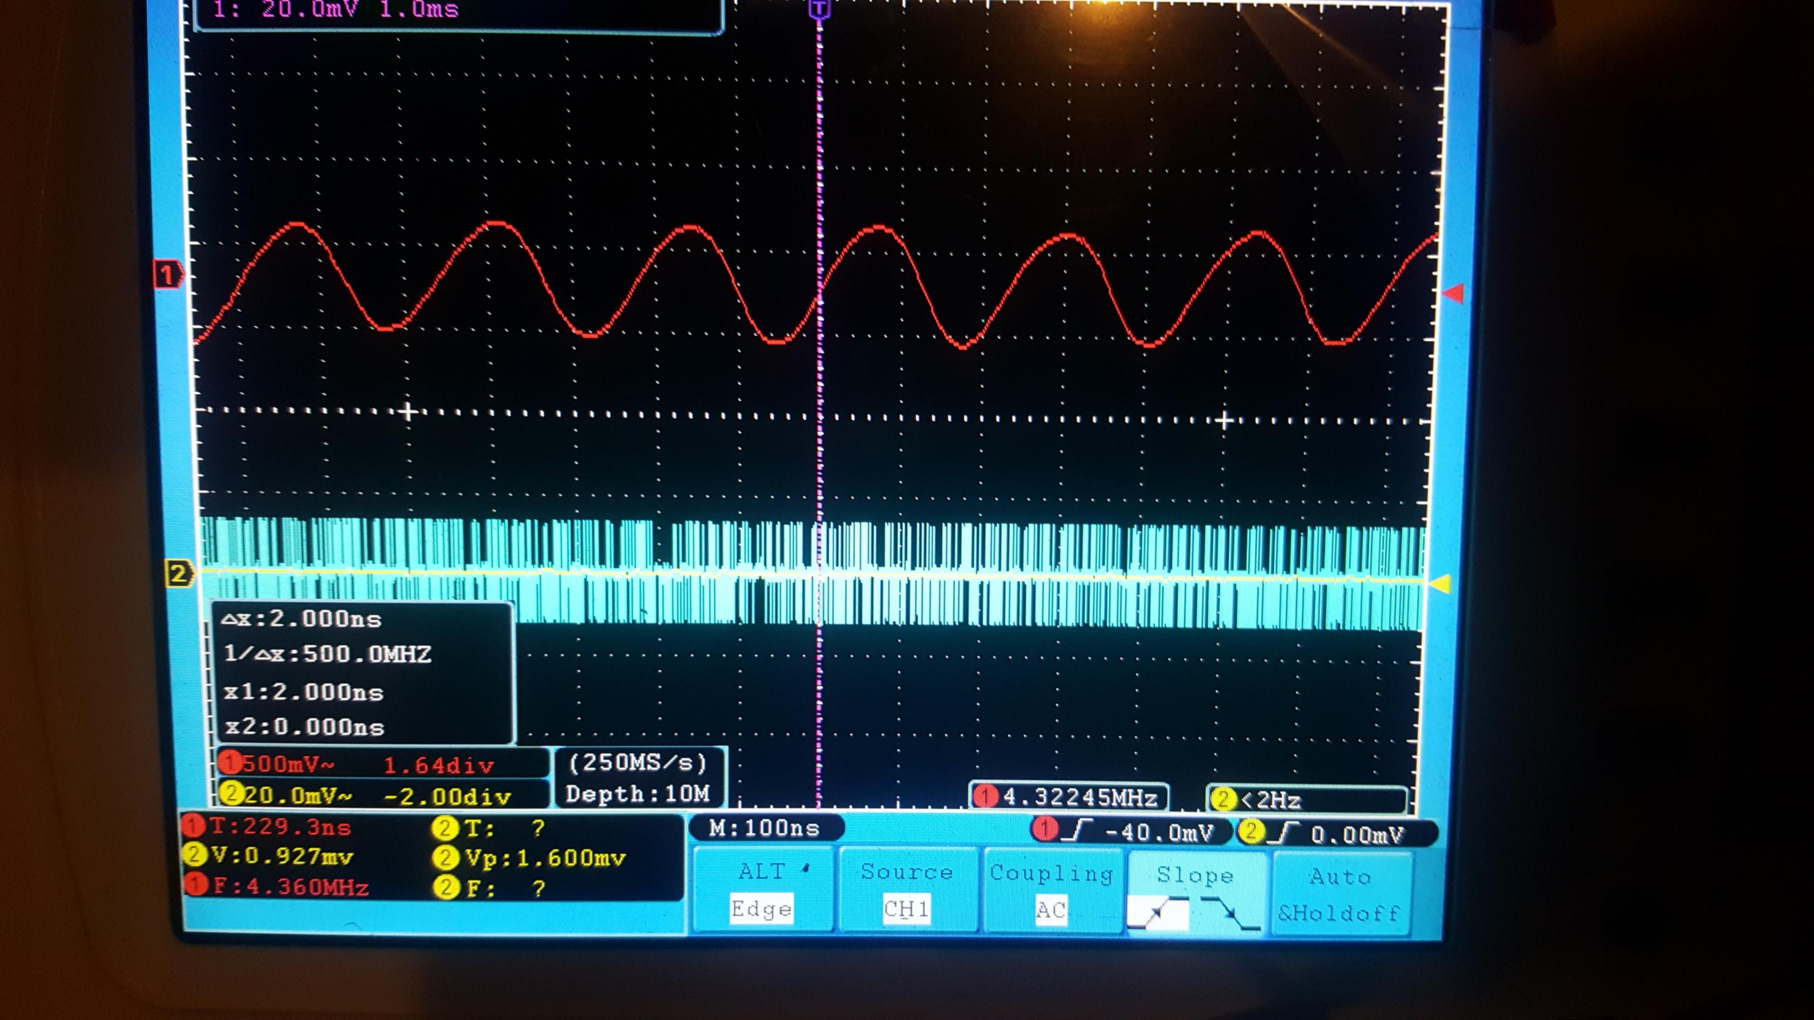Click the yellow CH2 trigger level arrow
1814x1020 pixels.
coord(1439,584)
